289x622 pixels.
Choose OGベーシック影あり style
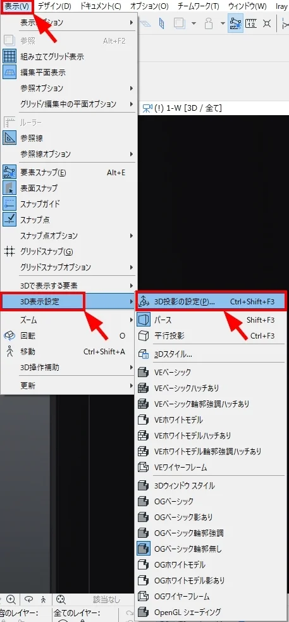click(x=211, y=517)
